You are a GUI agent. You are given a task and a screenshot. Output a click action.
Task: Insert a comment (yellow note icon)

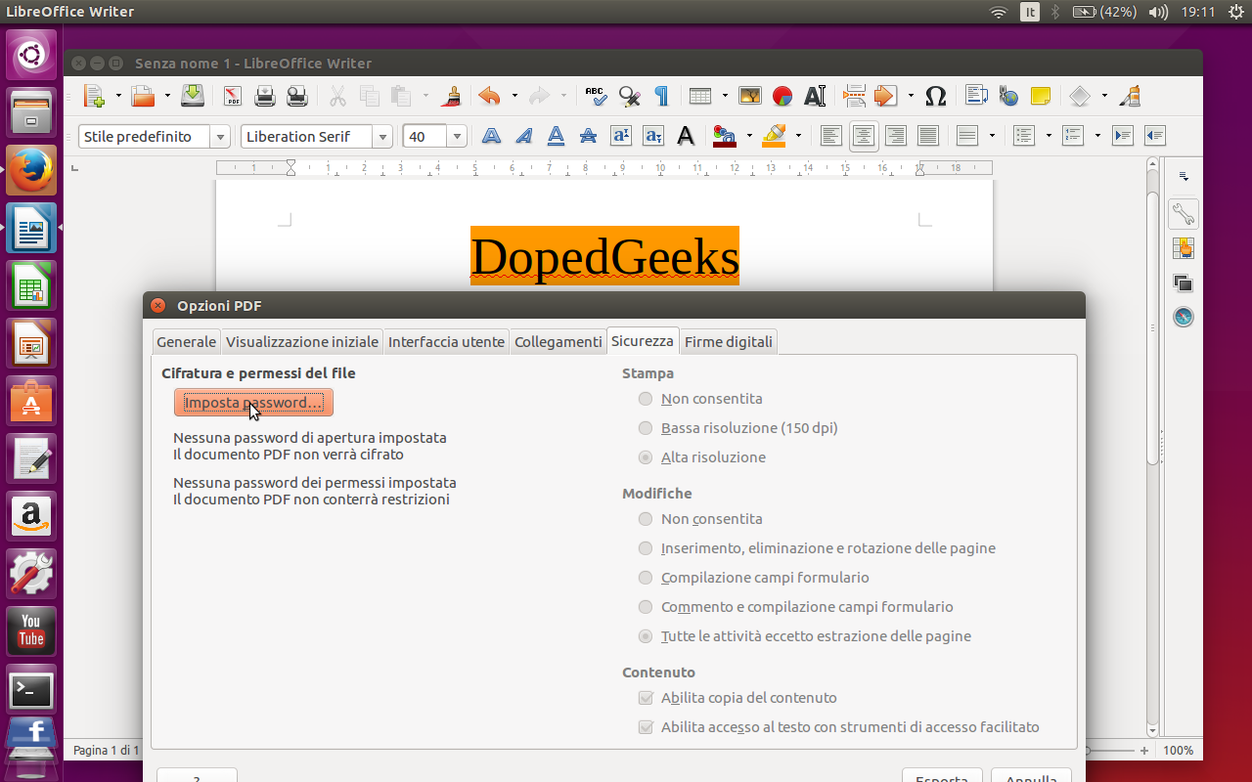[1041, 96]
